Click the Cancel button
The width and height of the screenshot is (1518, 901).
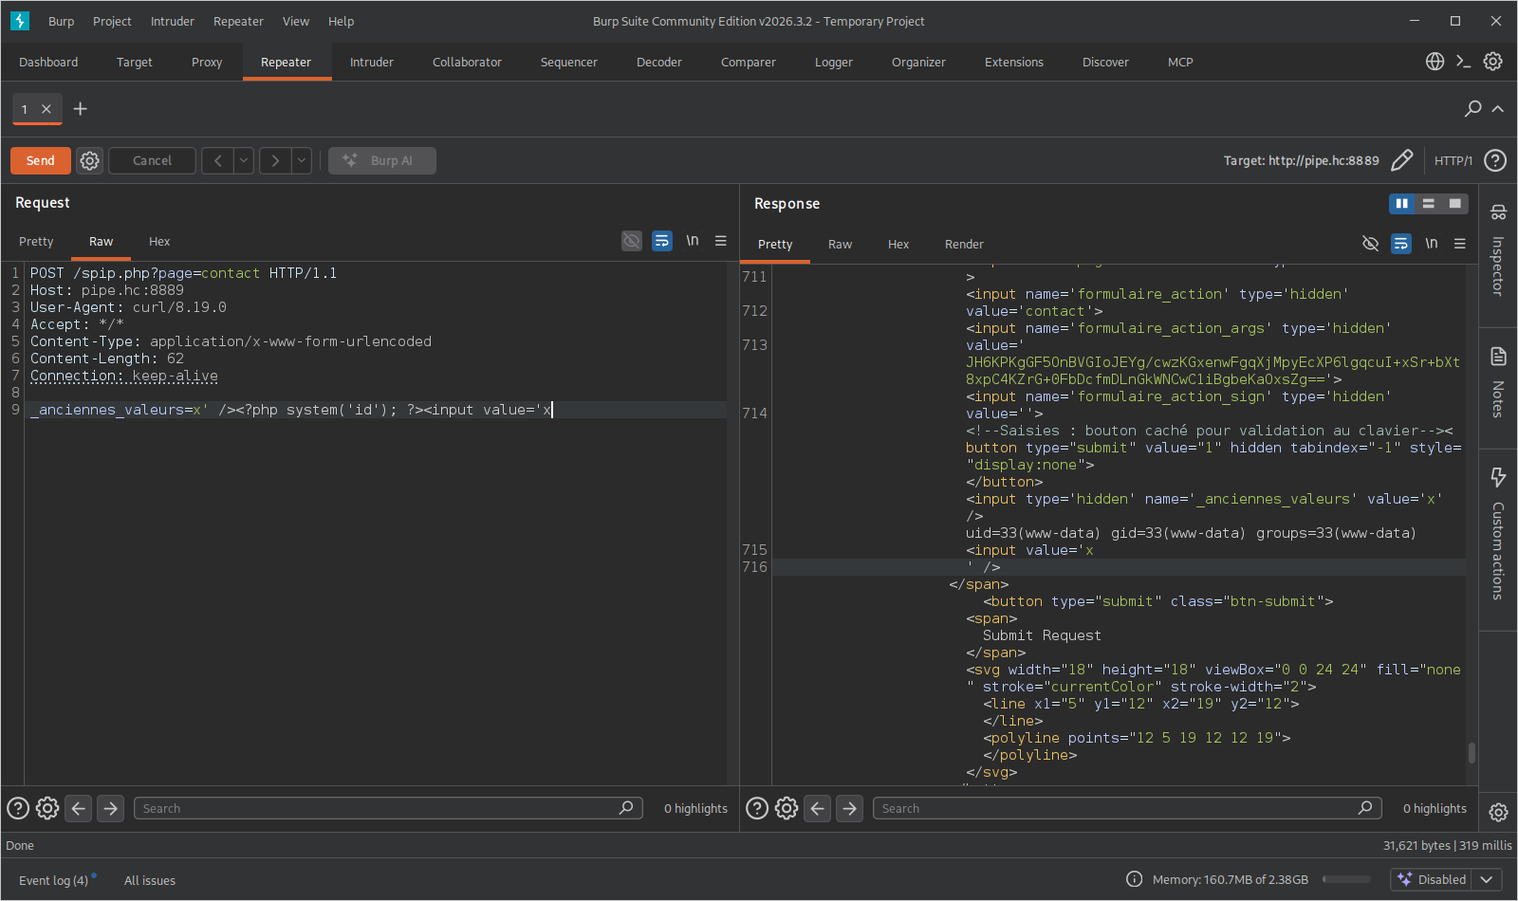pos(153,161)
